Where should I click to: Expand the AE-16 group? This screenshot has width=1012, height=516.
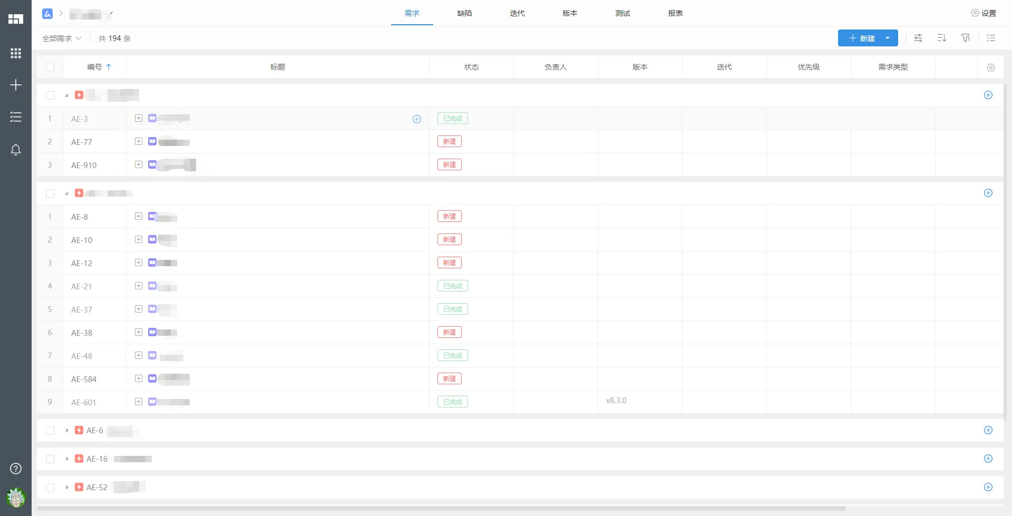pos(66,459)
